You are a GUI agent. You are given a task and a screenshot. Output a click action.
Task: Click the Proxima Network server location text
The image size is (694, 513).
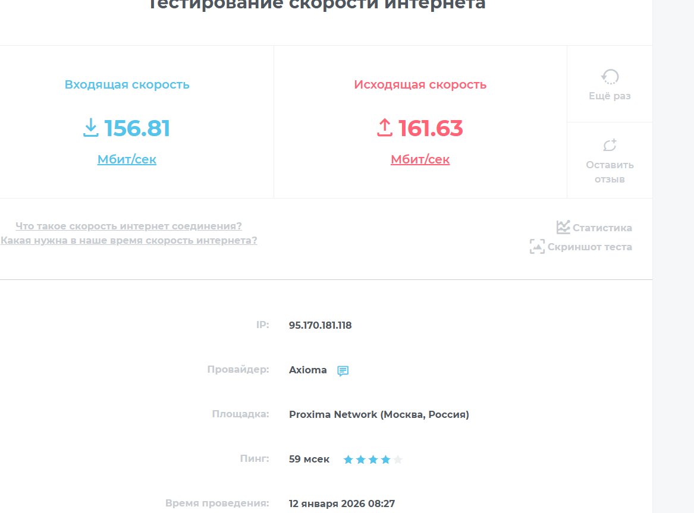pyautogui.click(x=379, y=414)
